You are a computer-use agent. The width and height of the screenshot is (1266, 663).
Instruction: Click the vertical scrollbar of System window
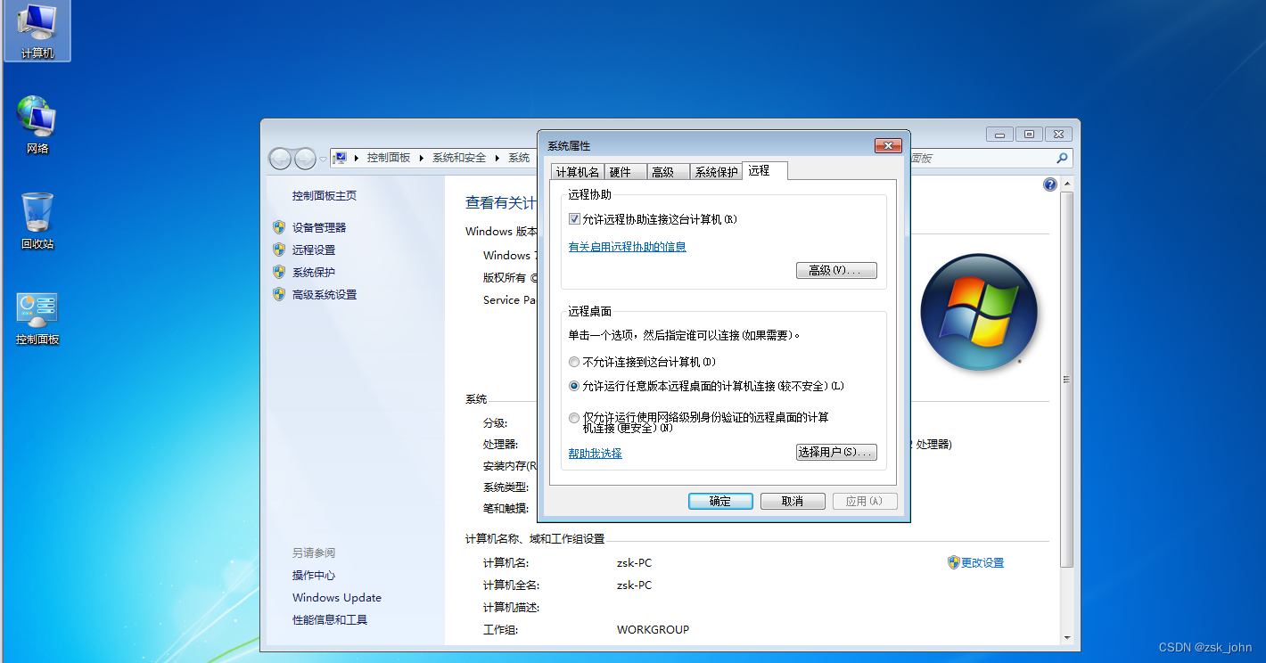(1066, 378)
